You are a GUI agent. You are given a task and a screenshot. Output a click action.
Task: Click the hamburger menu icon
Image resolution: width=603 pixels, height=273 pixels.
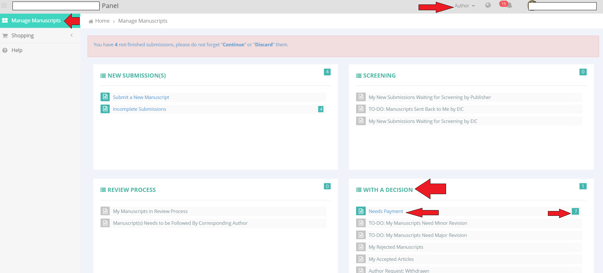4,5
